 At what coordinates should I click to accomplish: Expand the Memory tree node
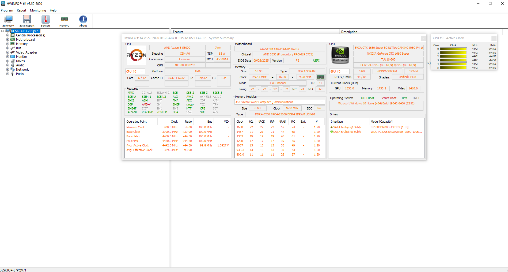(8, 44)
